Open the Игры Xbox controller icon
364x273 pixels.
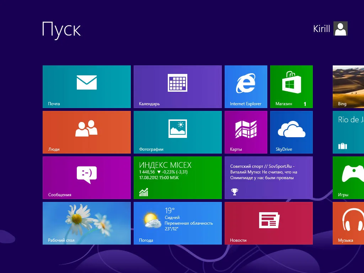point(353,173)
